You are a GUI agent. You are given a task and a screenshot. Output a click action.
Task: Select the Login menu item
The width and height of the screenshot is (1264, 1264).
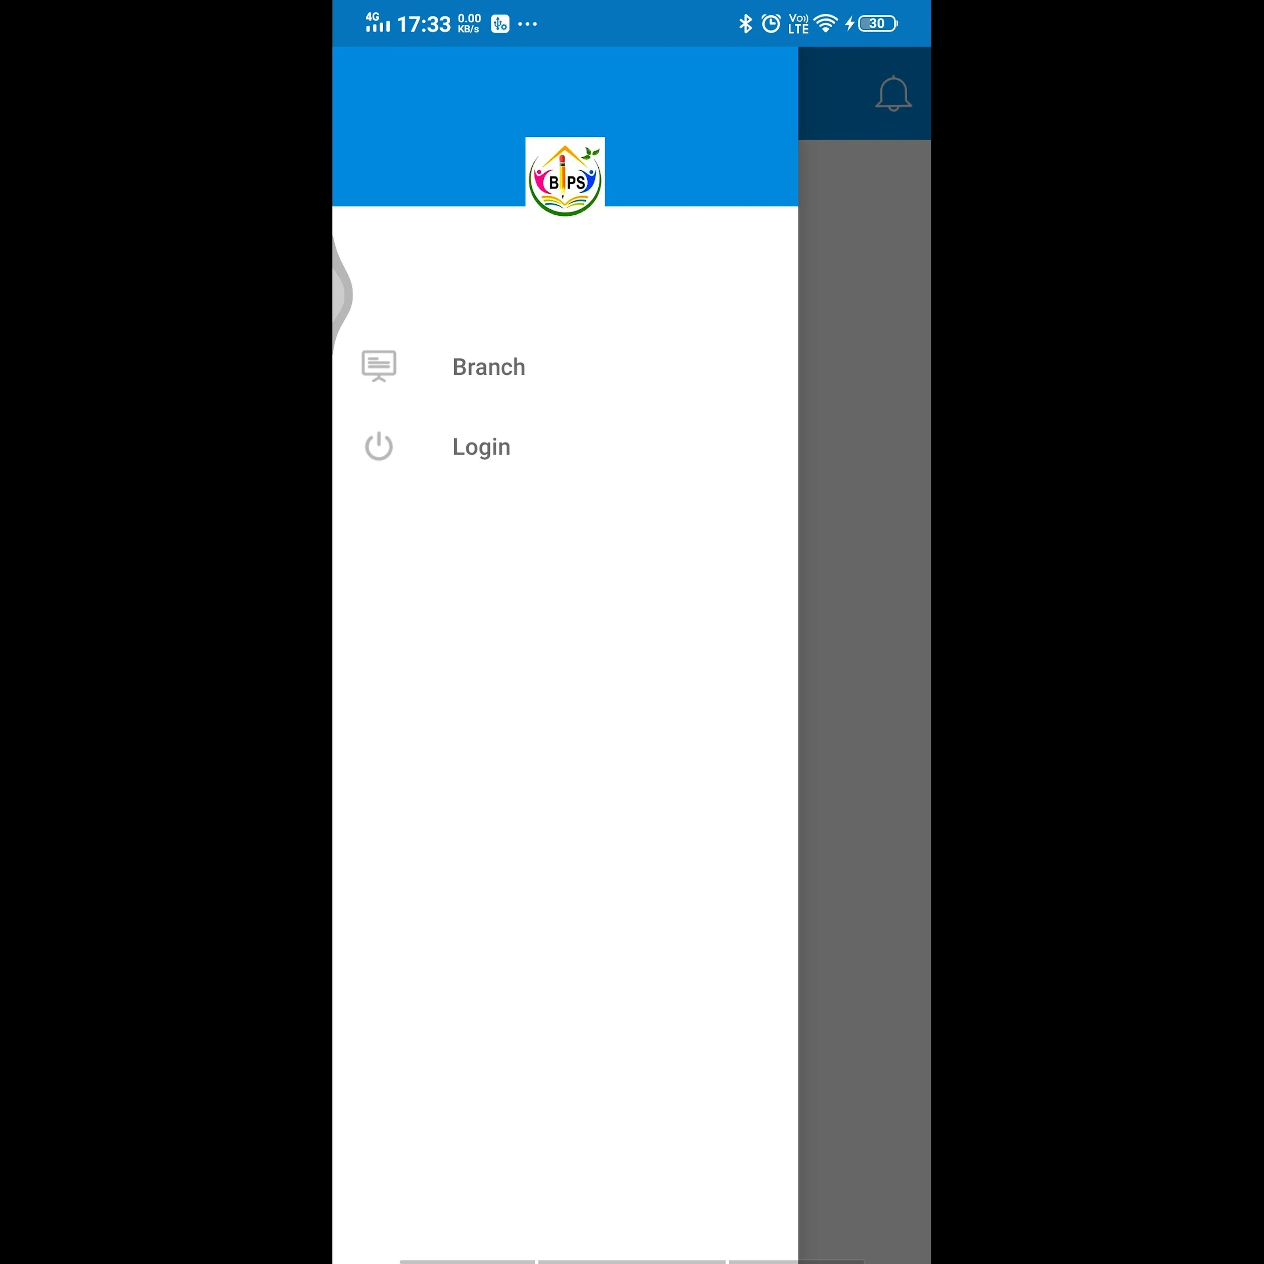pos(481,445)
